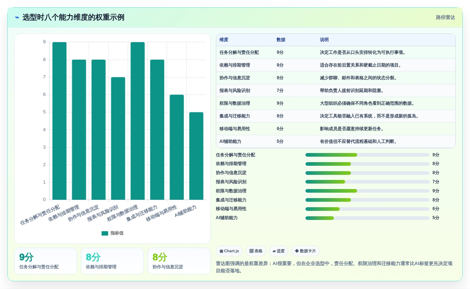Image resolution: width=470 pixels, height=289 pixels.
Task: Click the 移动端与易用性 progress bar
Action: click(x=367, y=209)
